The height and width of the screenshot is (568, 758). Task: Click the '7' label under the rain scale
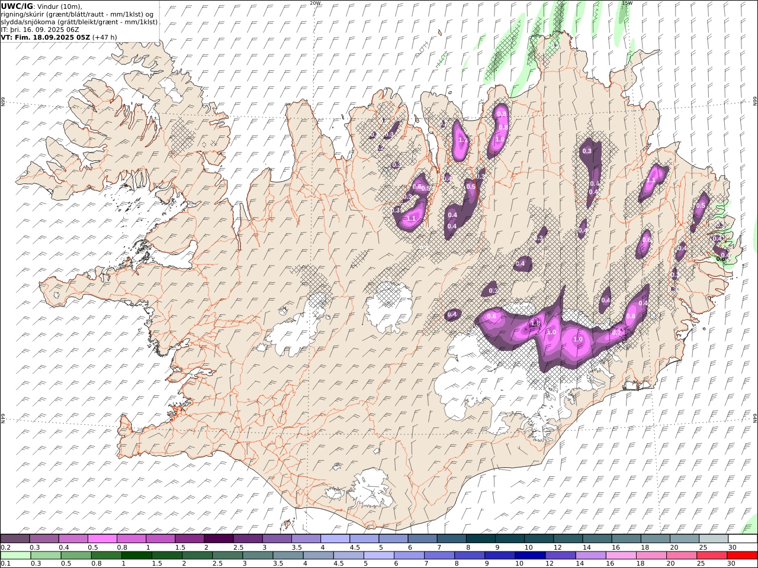tap(426, 564)
